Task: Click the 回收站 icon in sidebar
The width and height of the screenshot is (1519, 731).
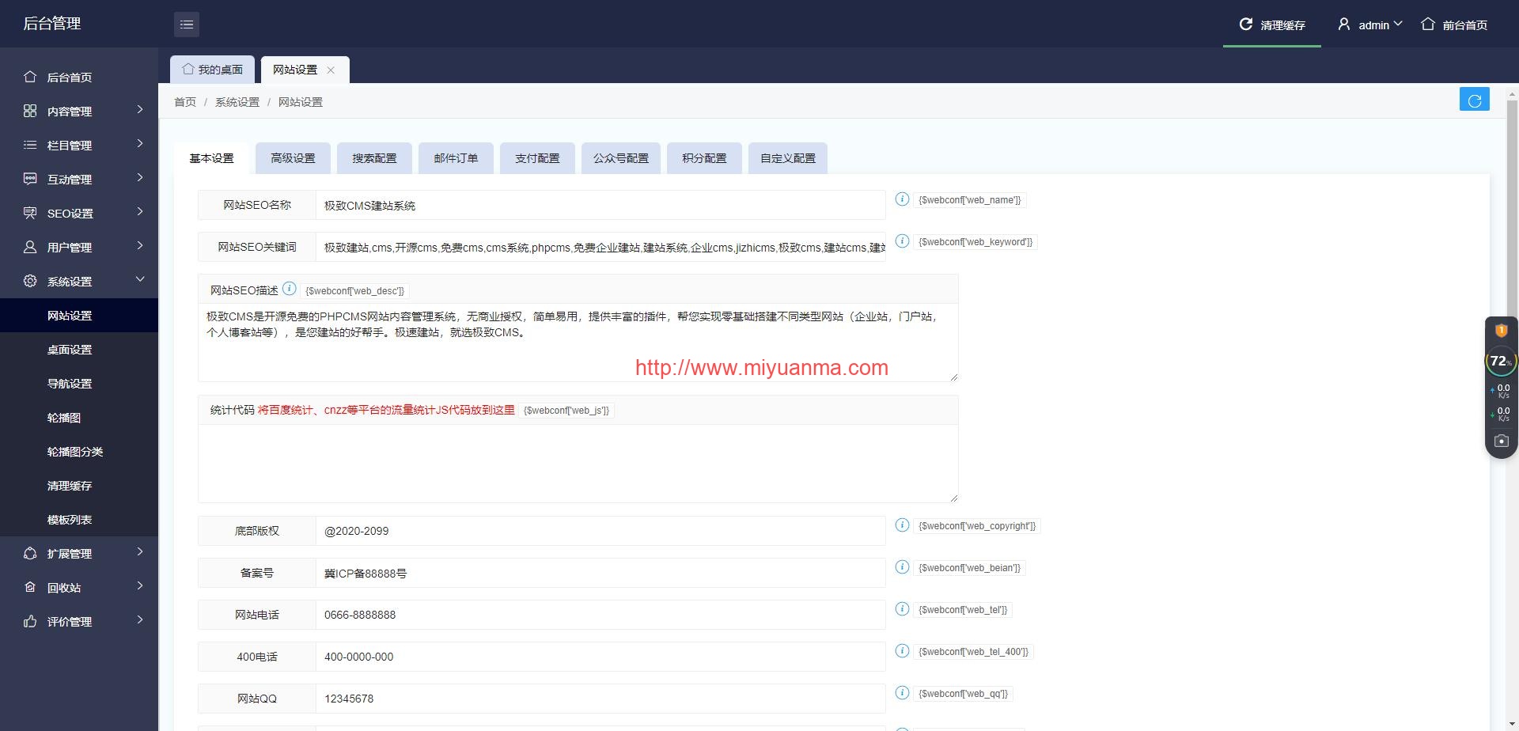Action: click(30, 587)
